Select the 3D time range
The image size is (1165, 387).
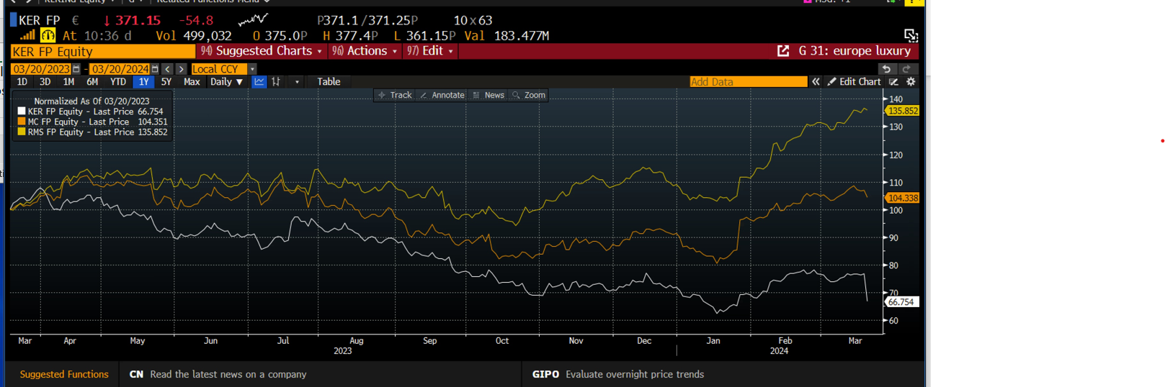pyautogui.click(x=45, y=82)
